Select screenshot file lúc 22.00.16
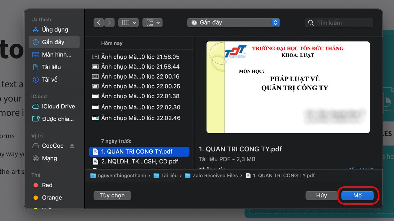The height and width of the screenshot is (221, 394). [x=139, y=76]
